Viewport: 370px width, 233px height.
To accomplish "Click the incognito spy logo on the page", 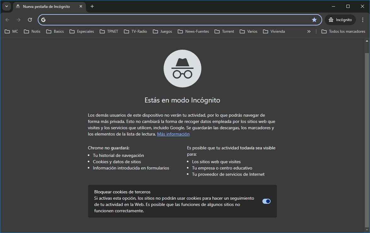I will click(182, 68).
